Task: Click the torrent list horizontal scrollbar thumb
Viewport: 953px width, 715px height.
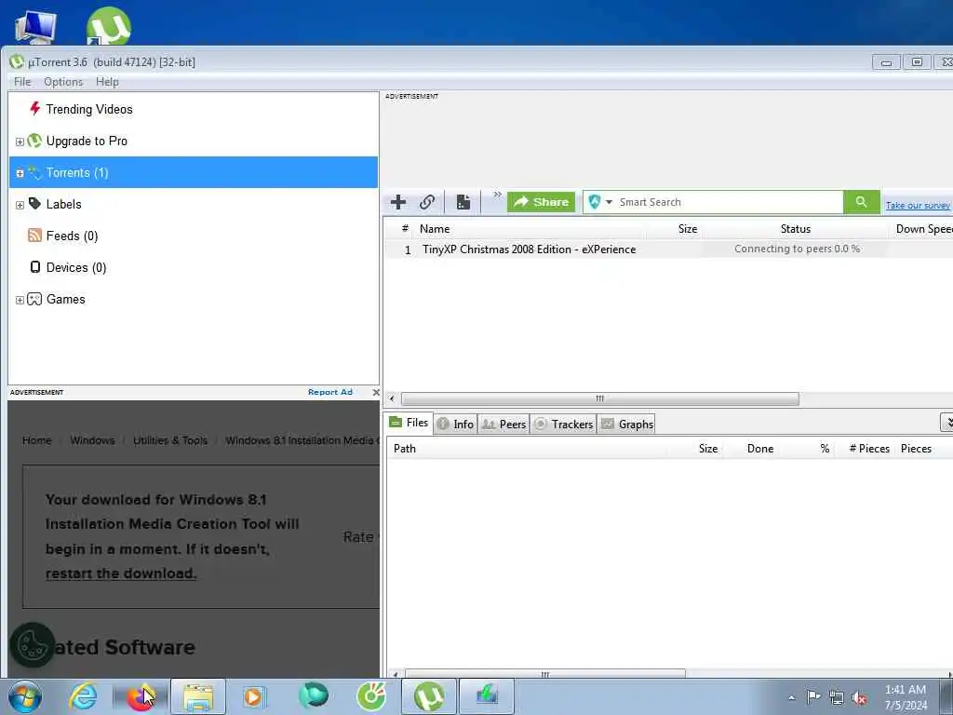Action: tap(600, 398)
